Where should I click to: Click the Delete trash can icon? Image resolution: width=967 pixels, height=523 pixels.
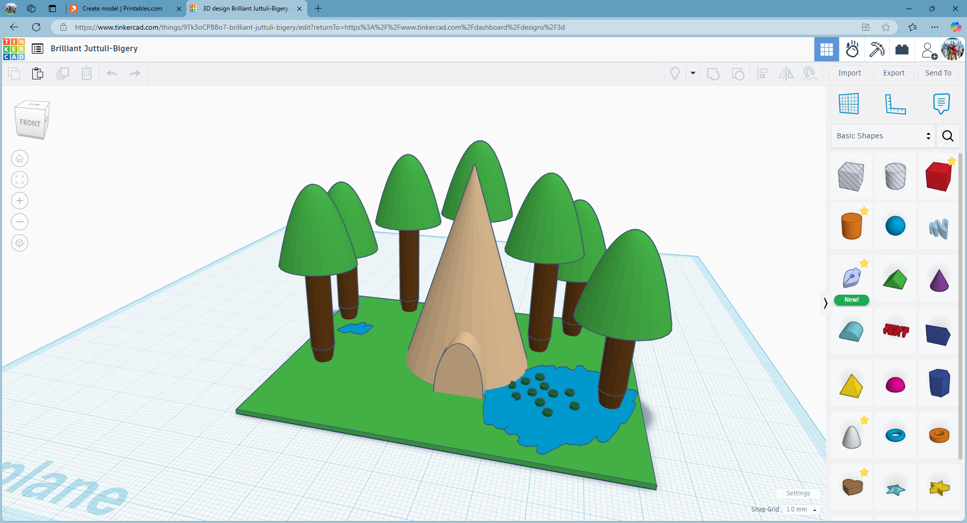point(87,73)
